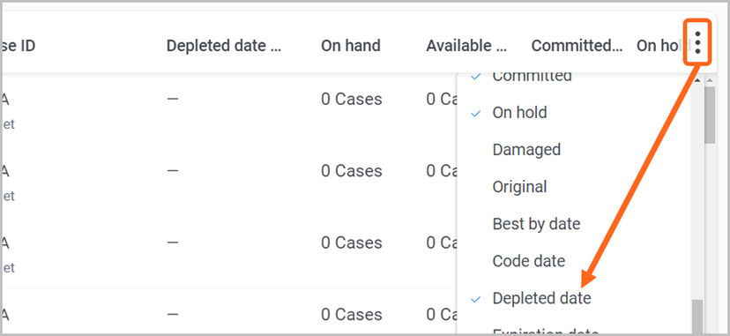The width and height of the screenshot is (730, 336).
Task: Sort by the Depleted date column header
Action: tap(223, 46)
